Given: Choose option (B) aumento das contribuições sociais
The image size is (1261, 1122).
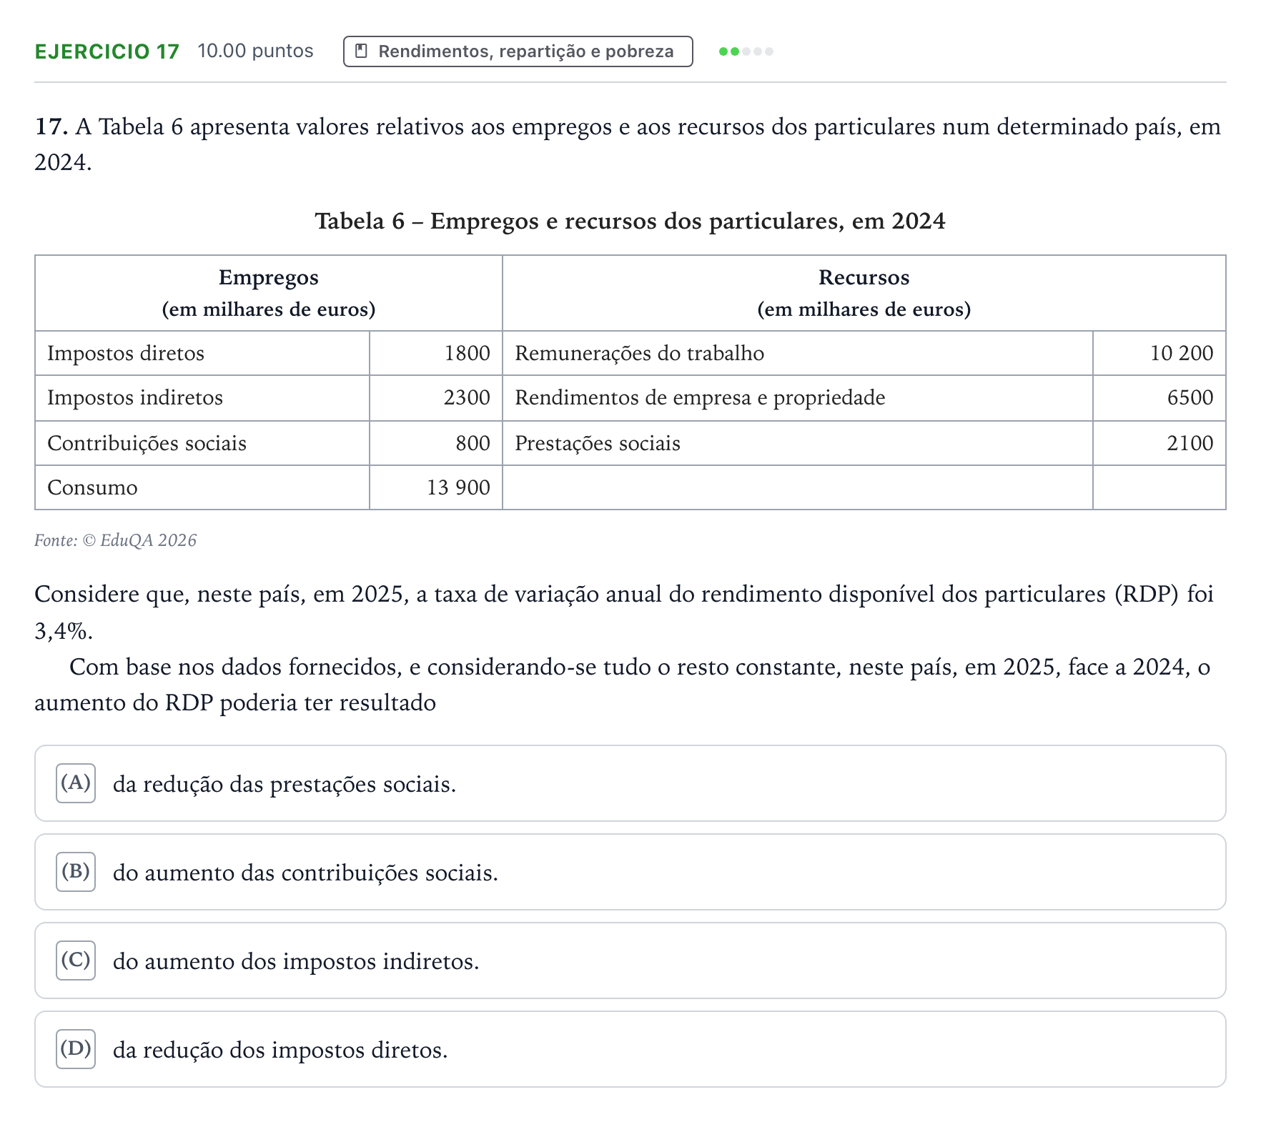Looking at the screenshot, I should (x=630, y=872).
